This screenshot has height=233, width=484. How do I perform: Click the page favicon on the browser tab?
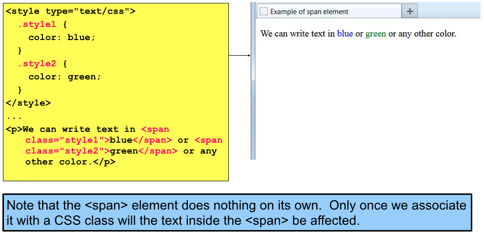click(x=263, y=12)
